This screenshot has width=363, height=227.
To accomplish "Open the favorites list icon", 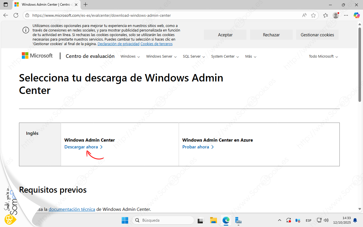I will point(326,15).
